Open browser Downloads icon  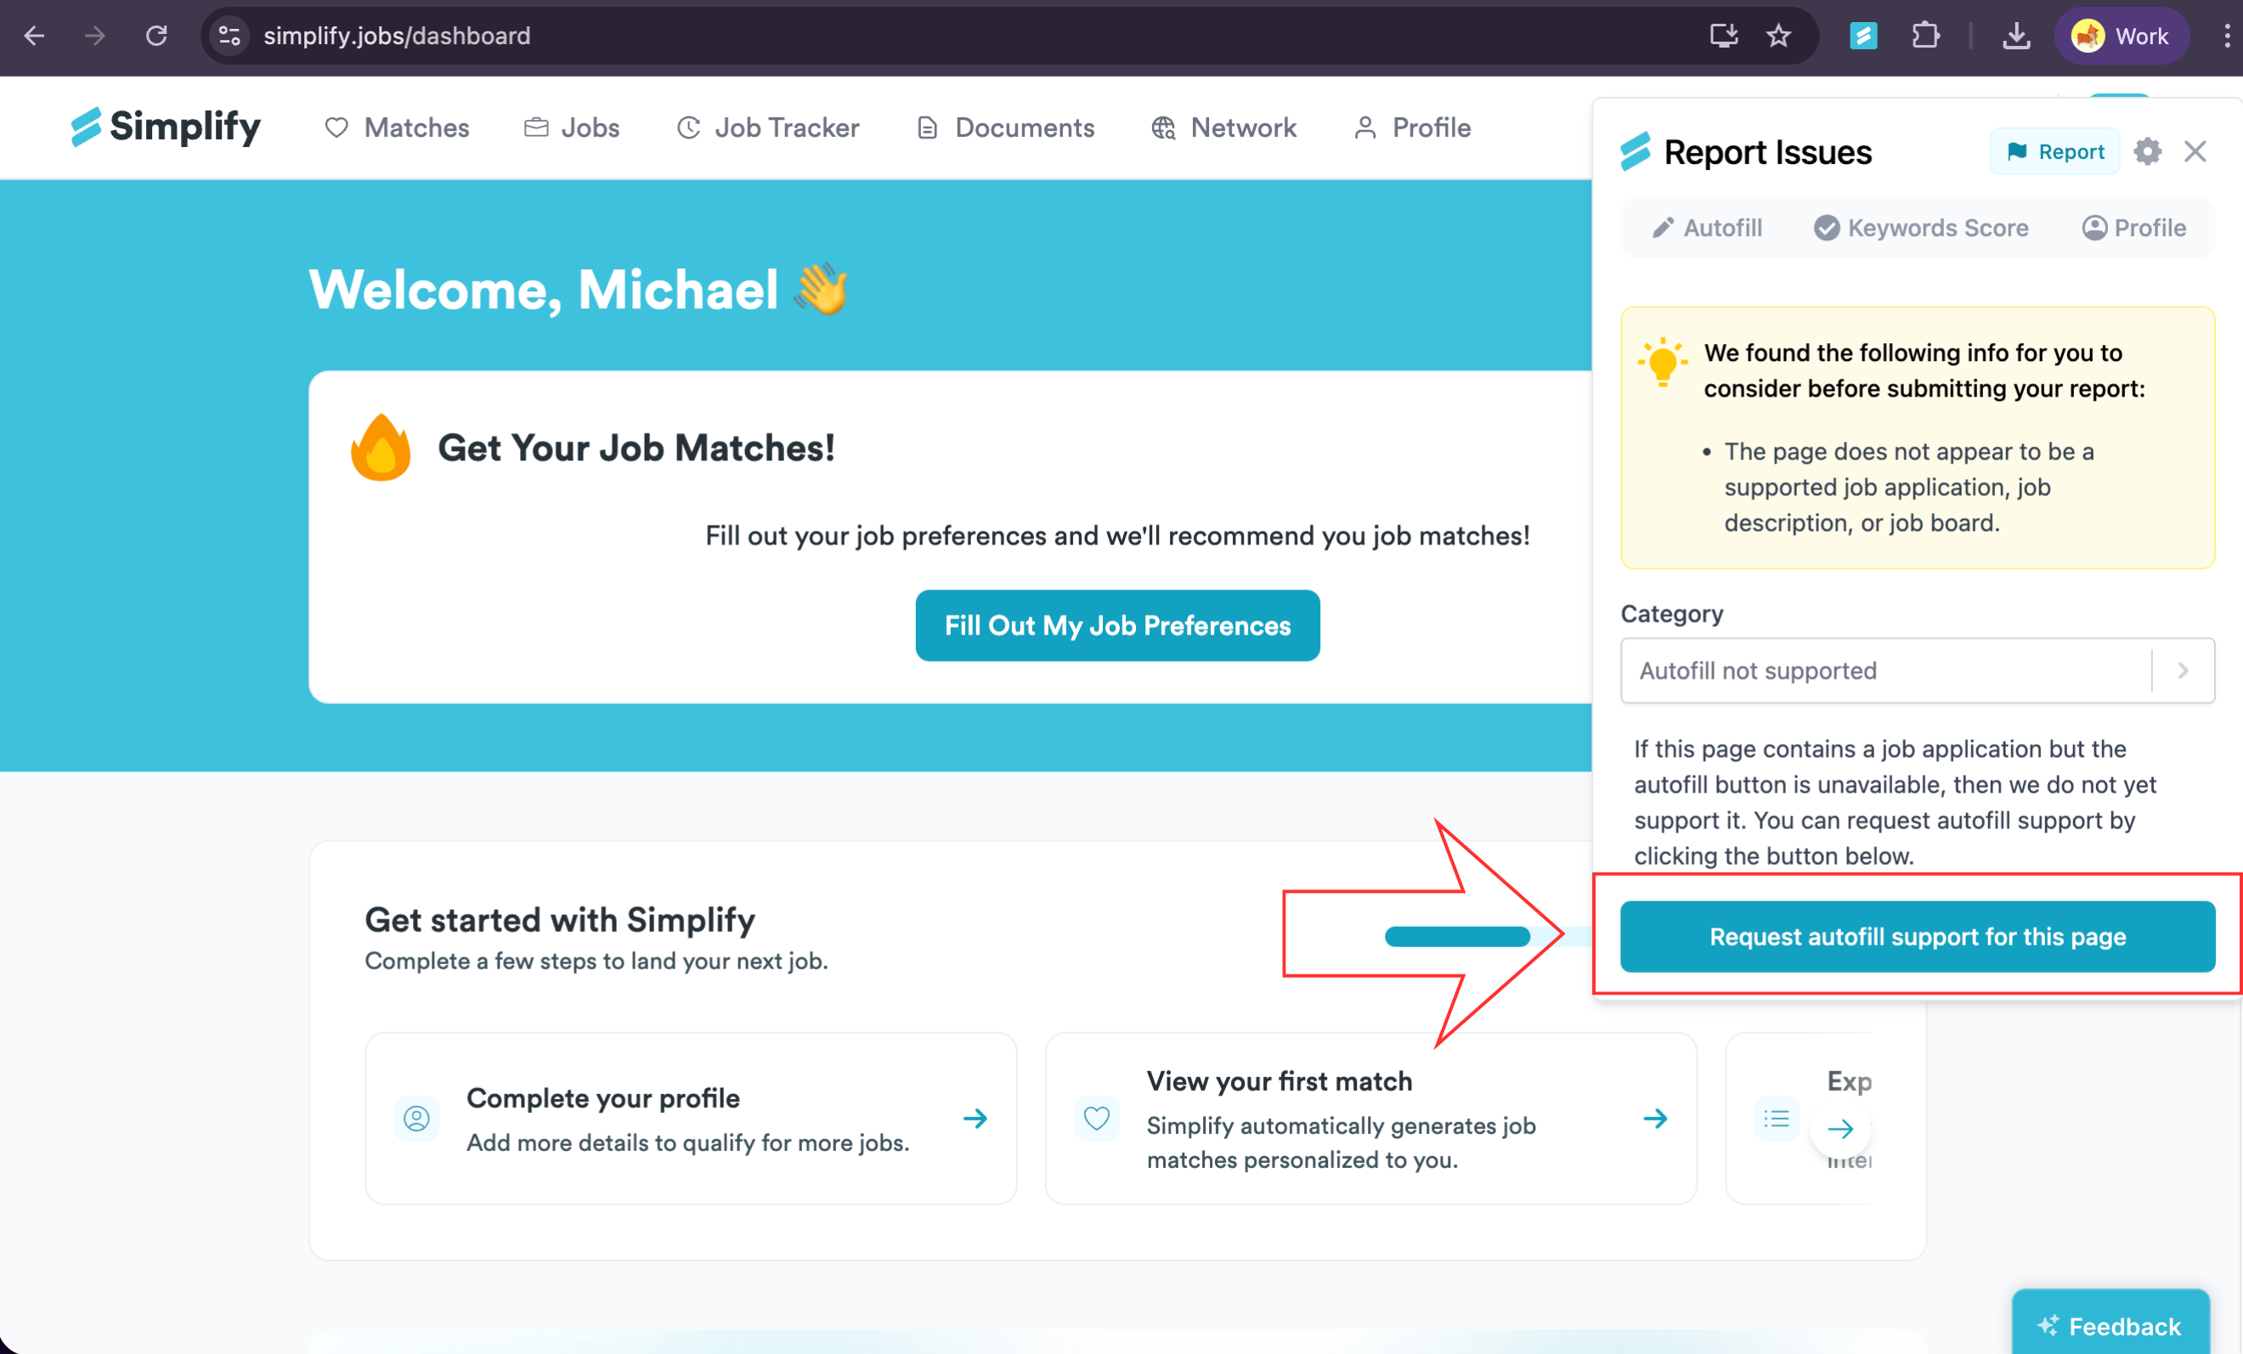click(x=2016, y=37)
